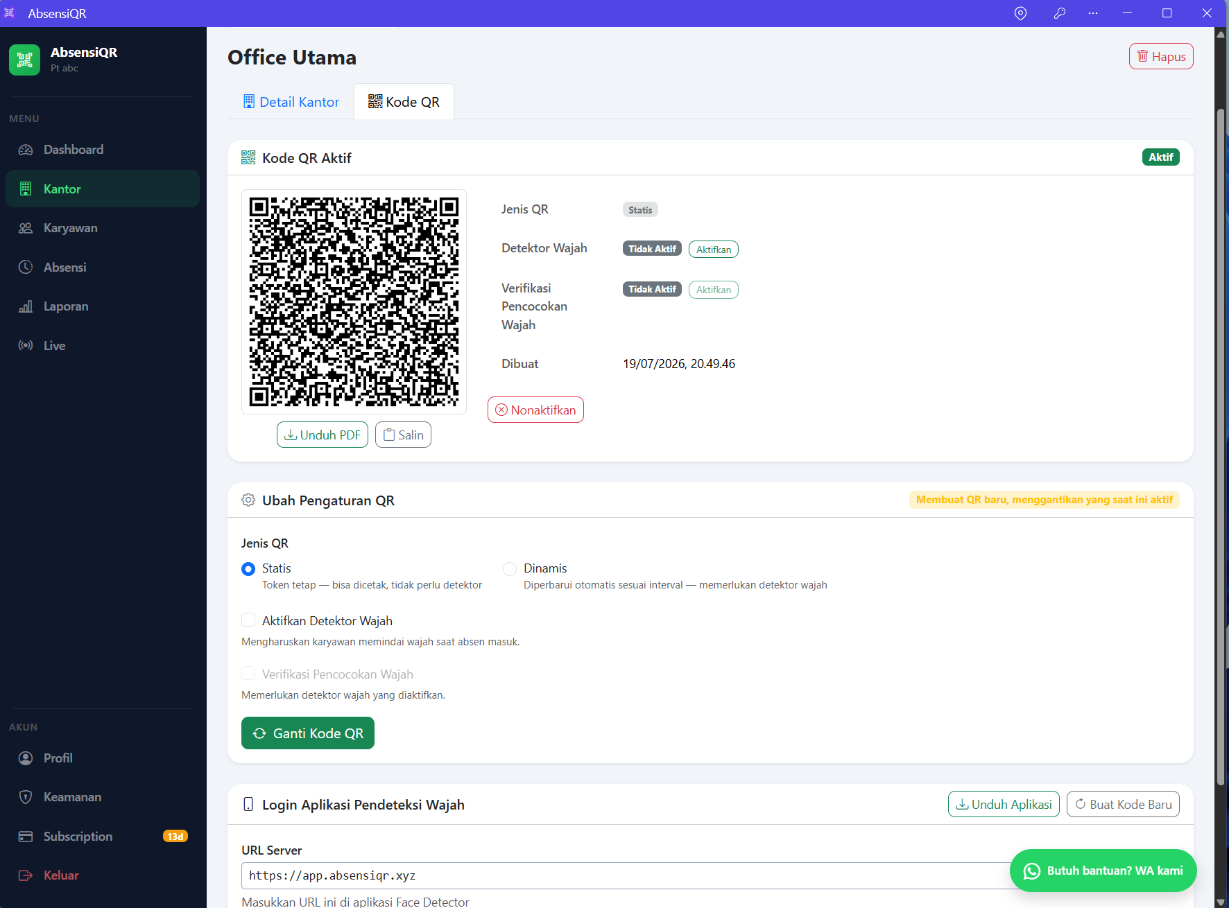Click the Profil person icon
This screenshot has height=908, width=1229.
pyautogui.click(x=26, y=758)
